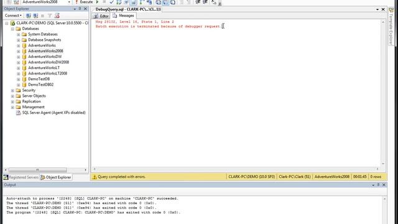Select SQL Server Agent (Agent XPs disabled)
The image size is (398, 224).
(x=54, y=113)
